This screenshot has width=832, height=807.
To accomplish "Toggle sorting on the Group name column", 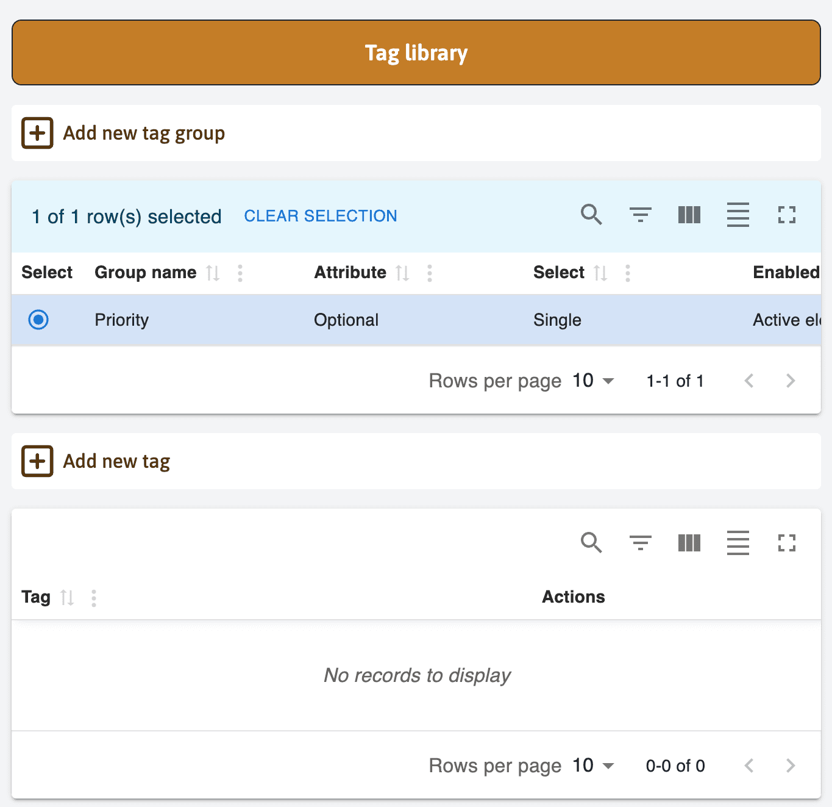I will coord(214,273).
